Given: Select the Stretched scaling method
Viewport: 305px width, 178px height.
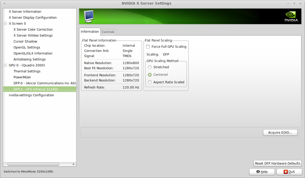Looking at the screenshot, I should coord(150,67).
